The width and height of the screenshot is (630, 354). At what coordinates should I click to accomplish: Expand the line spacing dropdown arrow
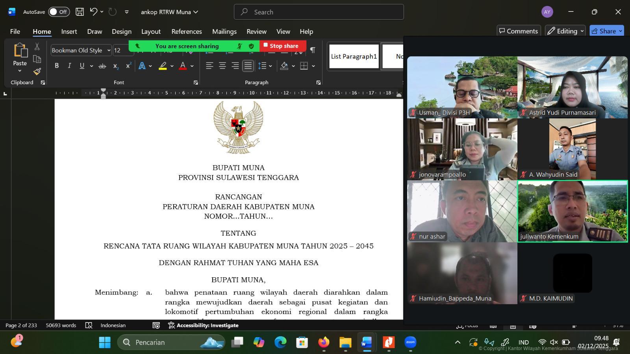pyautogui.click(x=271, y=66)
